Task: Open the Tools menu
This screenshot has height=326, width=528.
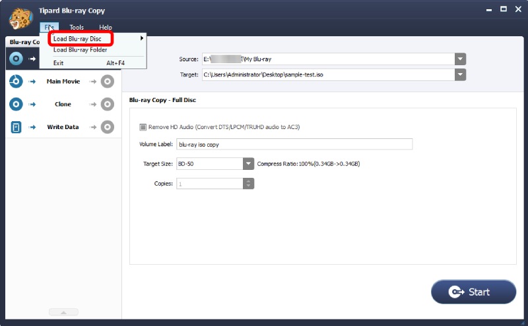Action: coord(77,27)
